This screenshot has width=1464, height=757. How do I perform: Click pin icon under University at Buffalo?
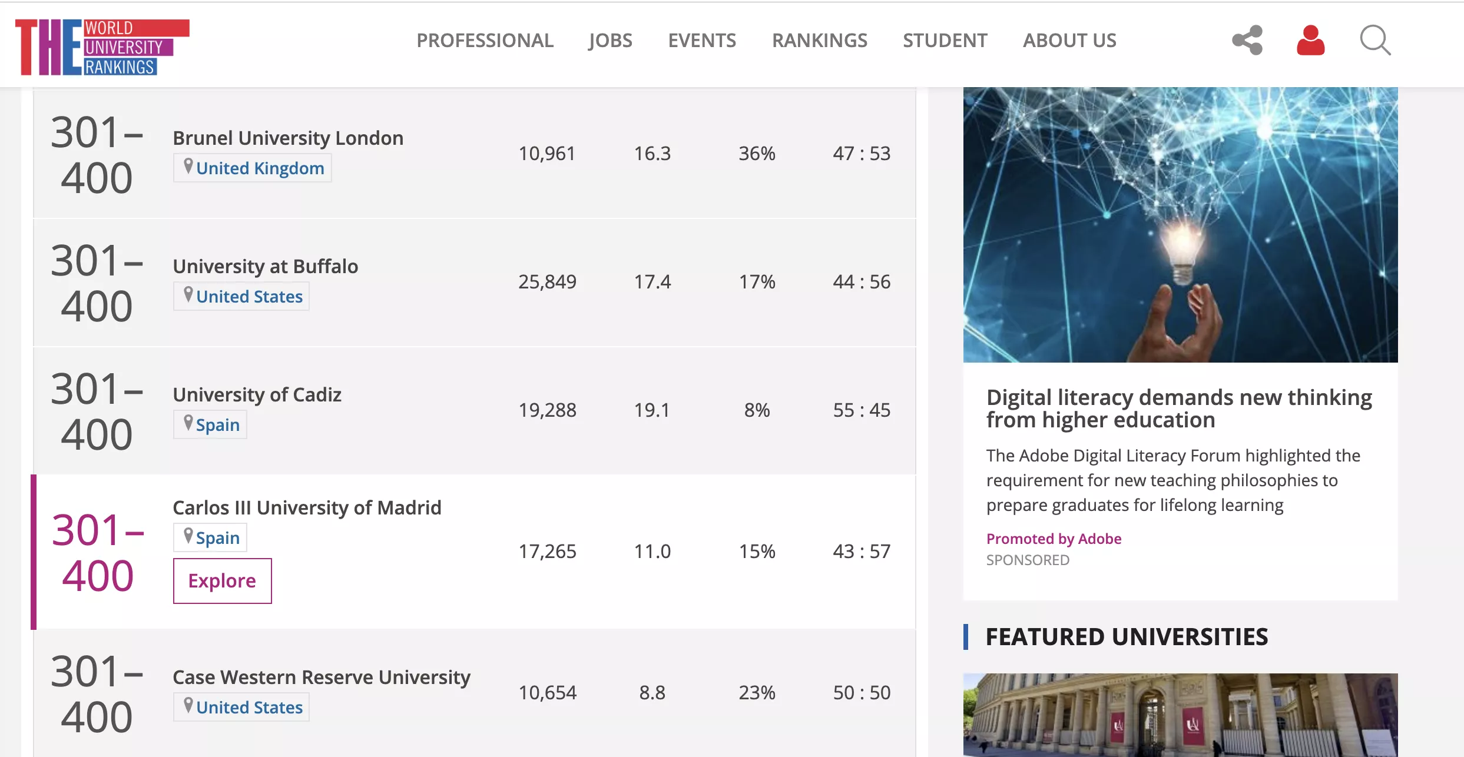(188, 295)
